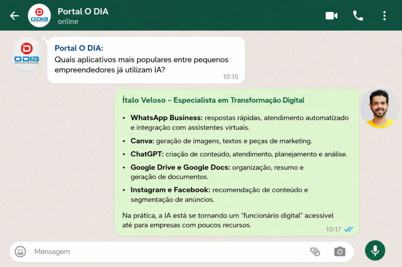Open Portal O DIA profile picture in header
Image resolution: width=402 pixels, height=267 pixels.
point(39,16)
